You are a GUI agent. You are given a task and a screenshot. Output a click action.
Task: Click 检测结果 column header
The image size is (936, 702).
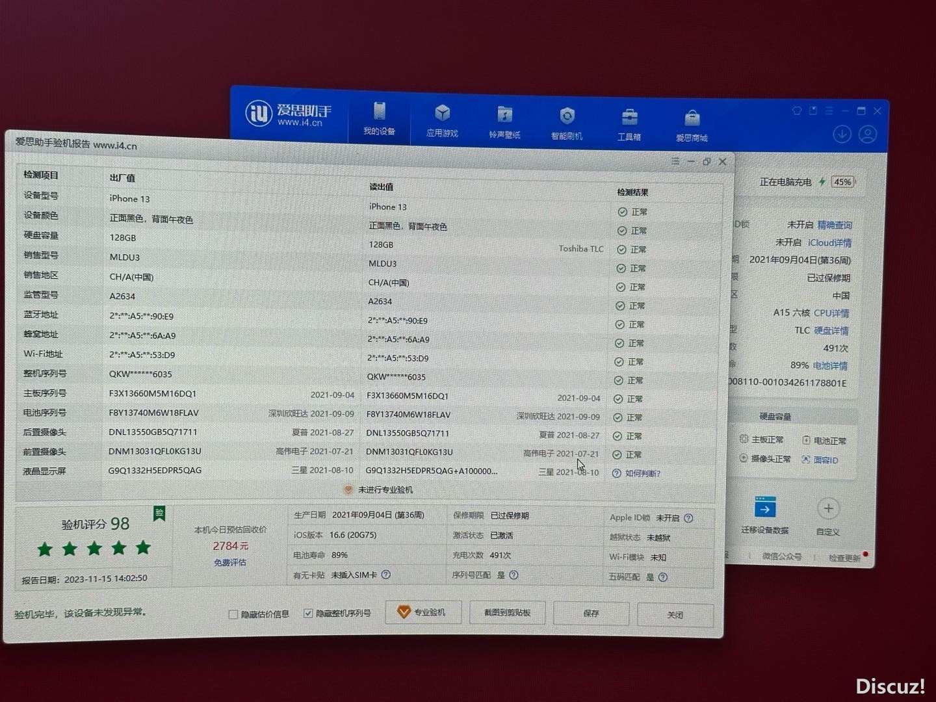click(632, 192)
